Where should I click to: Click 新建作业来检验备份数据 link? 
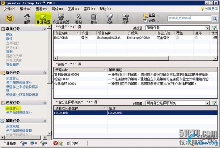pyautogui.click(x=22, y=88)
